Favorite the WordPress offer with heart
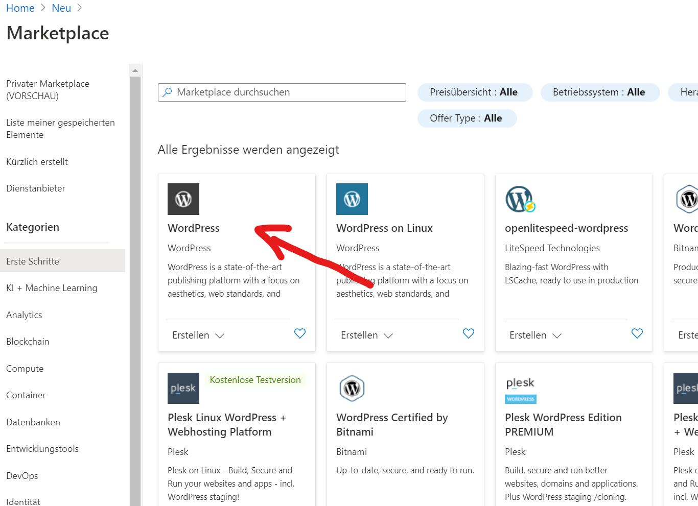This screenshot has height=506, width=698. tap(300, 333)
